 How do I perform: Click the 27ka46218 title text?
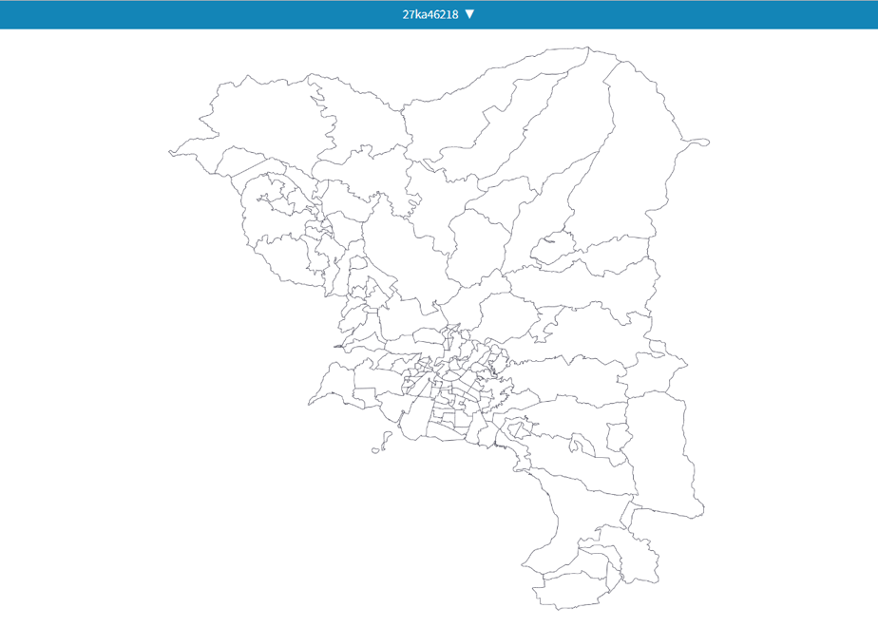click(x=430, y=14)
